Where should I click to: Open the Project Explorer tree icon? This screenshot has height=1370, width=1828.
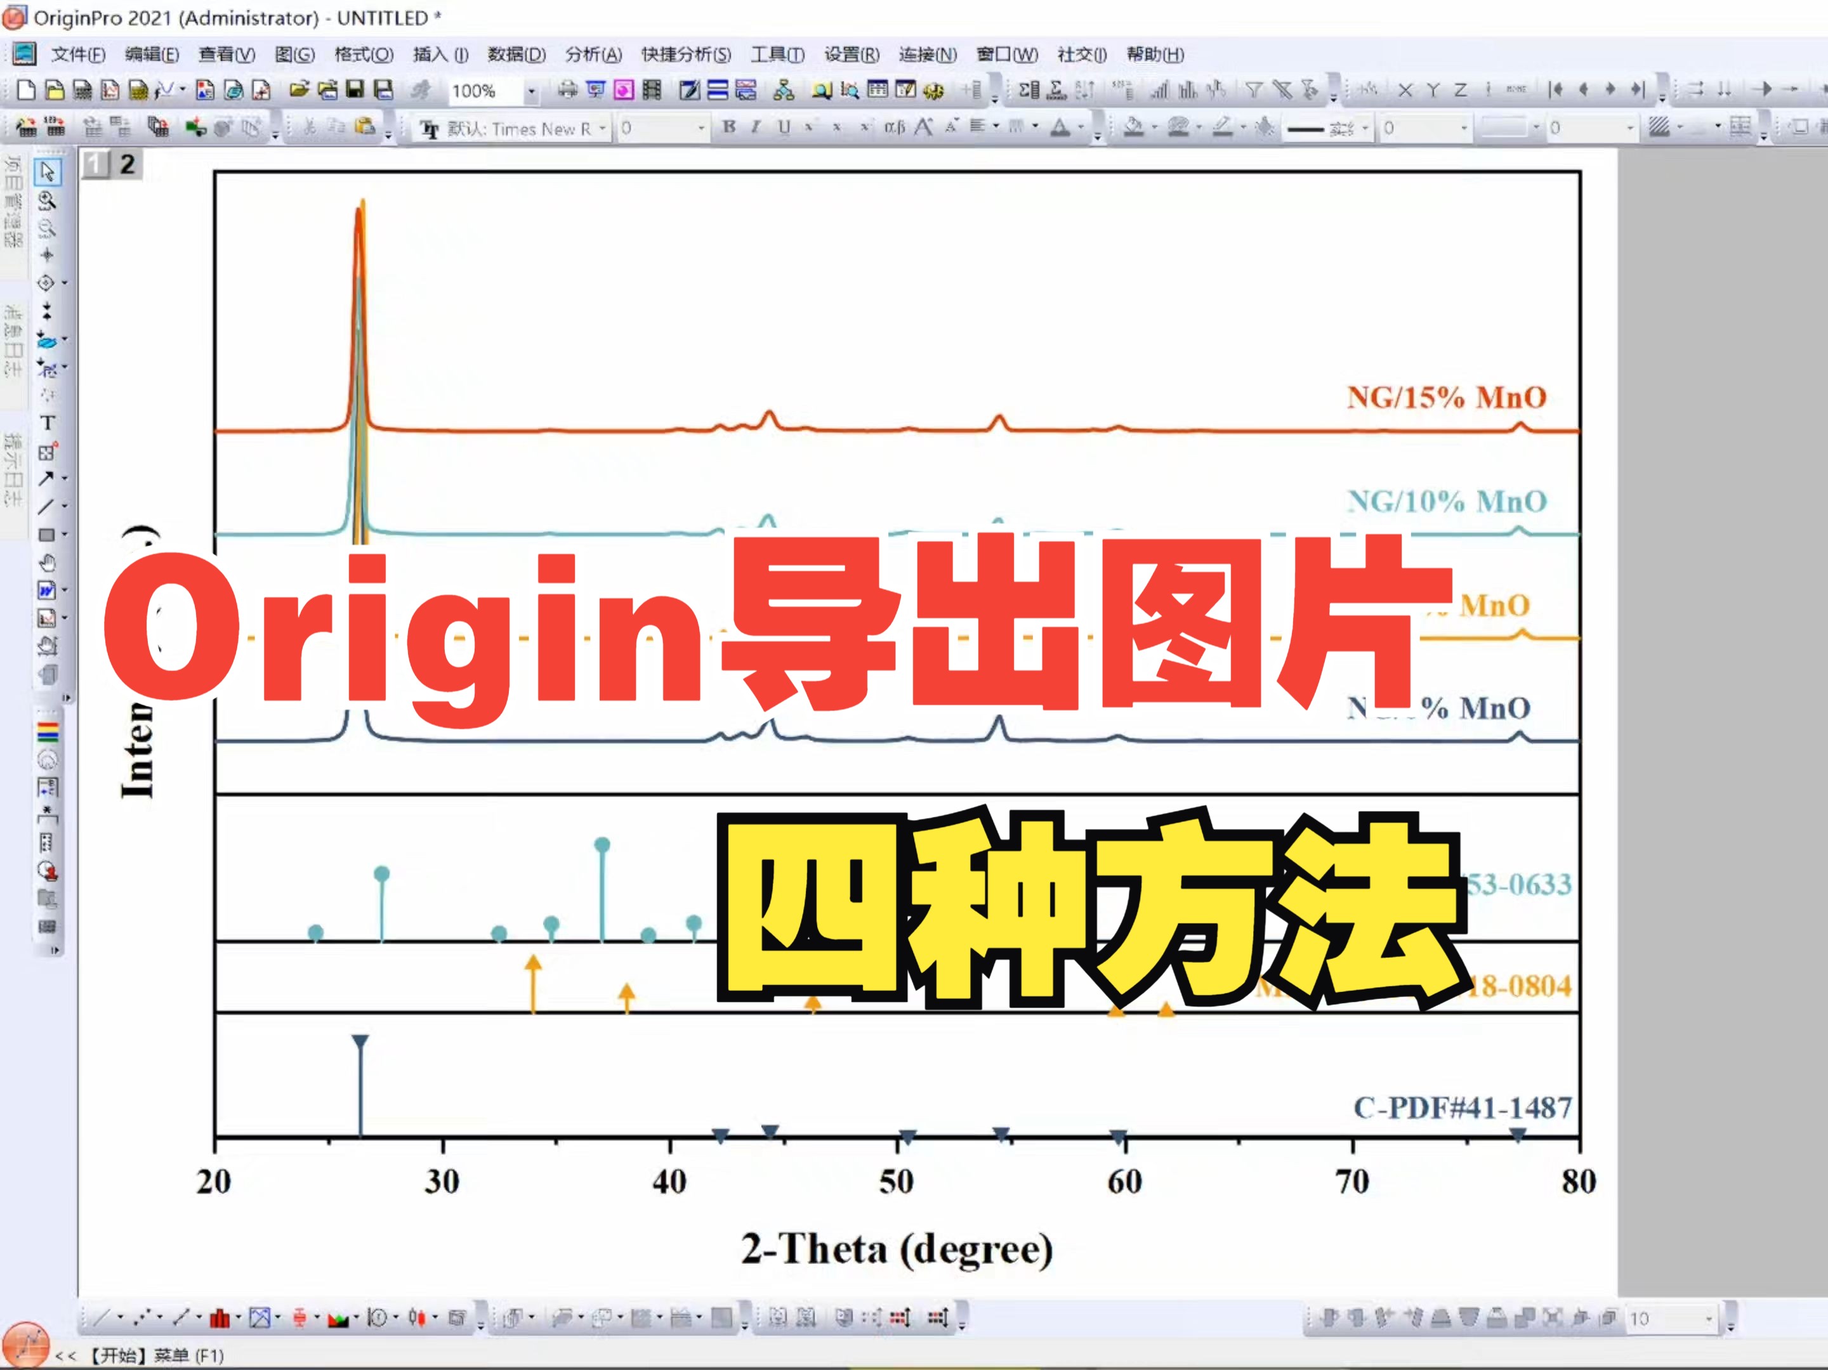(x=784, y=90)
